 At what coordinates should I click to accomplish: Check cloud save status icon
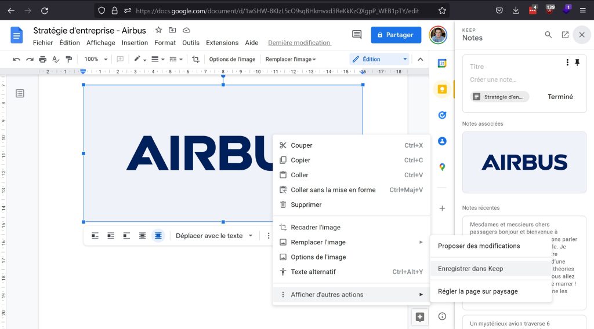pos(186,30)
